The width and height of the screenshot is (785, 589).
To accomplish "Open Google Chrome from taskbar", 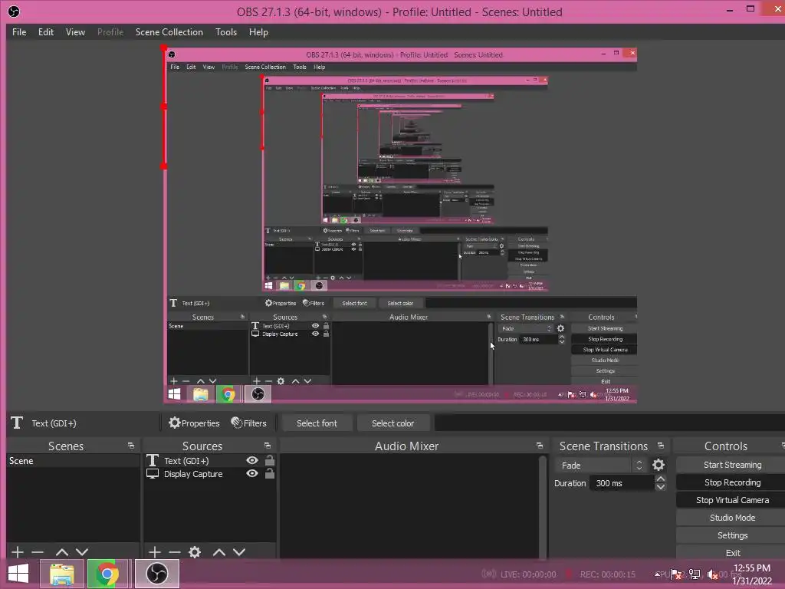I will click(x=107, y=574).
